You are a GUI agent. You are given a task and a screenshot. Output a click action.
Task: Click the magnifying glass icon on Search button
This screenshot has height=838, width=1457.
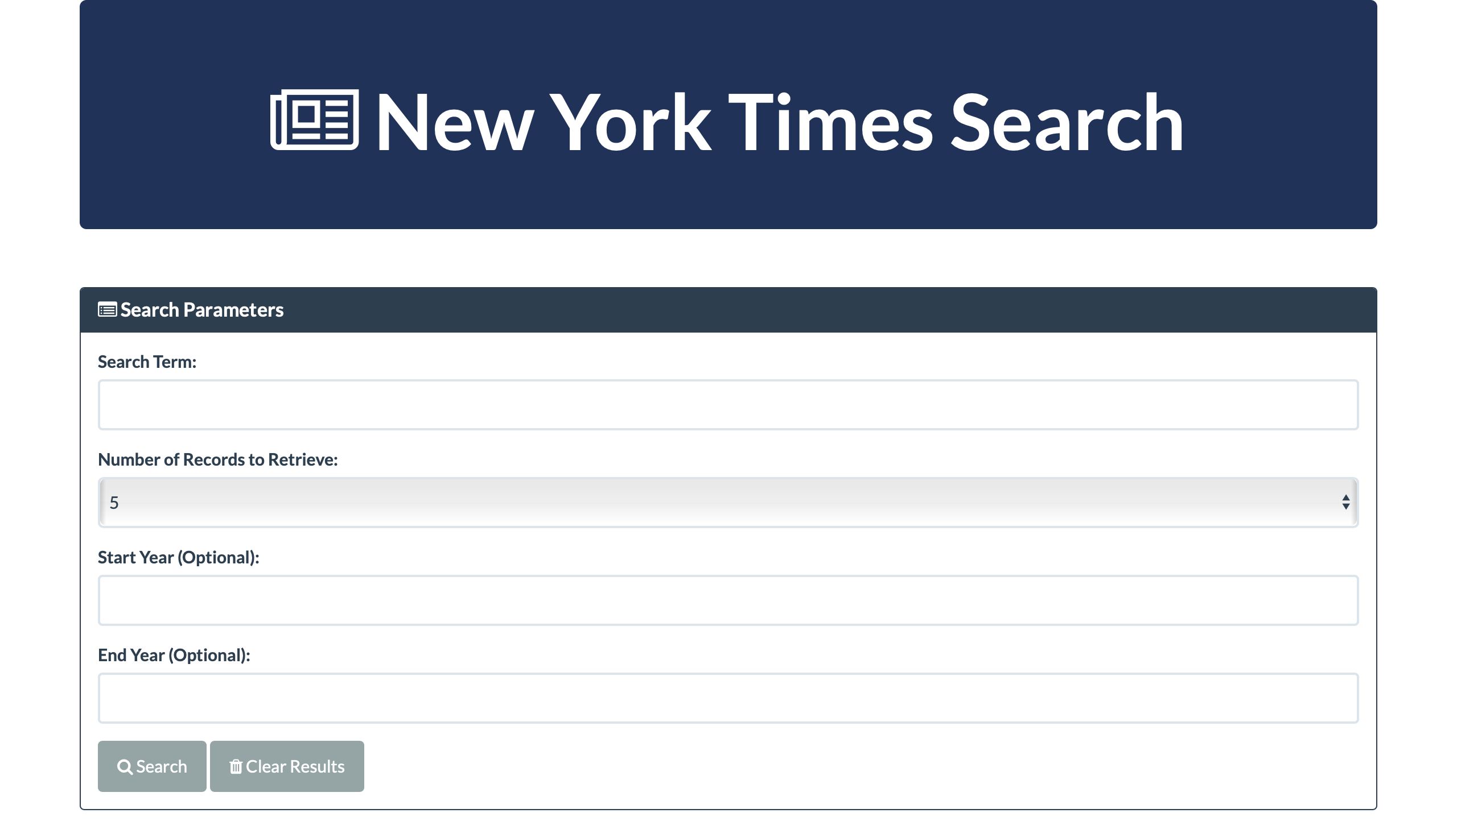tap(125, 766)
